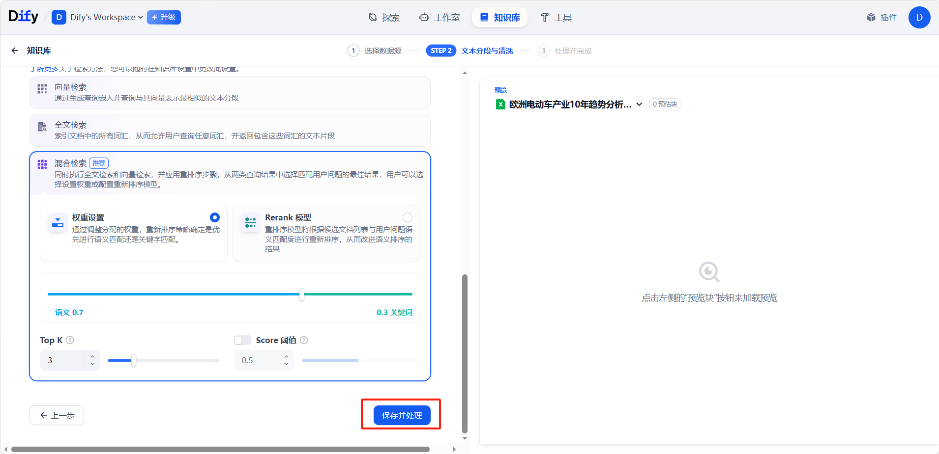
Task: Open the user avatar menu
Action: [919, 17]
